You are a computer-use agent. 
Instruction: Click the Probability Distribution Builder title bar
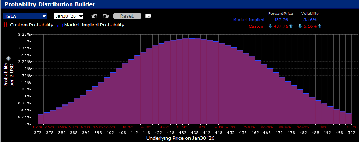click(x=179, y=4)
